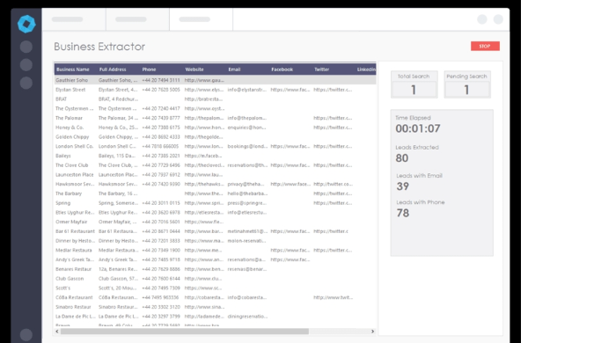Select the Spring business name cell
The height and width of the screenshot is (343, 616).
[x=62, y=203]
